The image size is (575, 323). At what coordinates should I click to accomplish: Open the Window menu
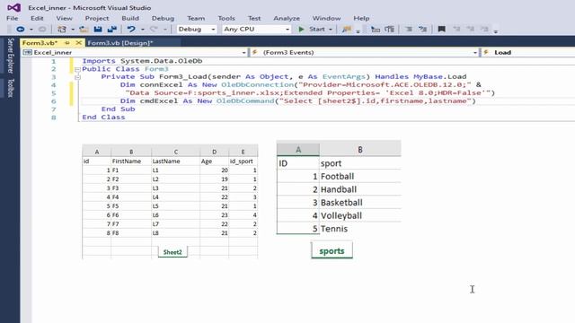pos(326,18)
